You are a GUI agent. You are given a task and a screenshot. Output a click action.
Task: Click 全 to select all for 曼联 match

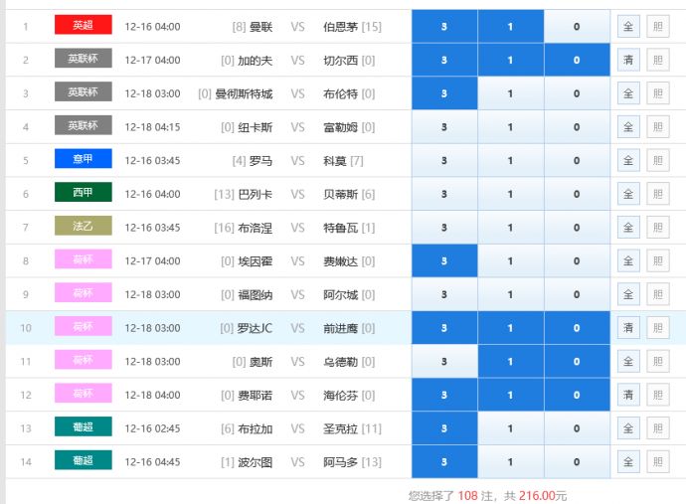point(628,27)
